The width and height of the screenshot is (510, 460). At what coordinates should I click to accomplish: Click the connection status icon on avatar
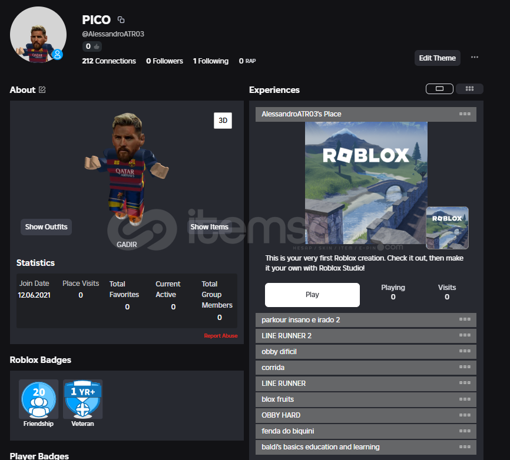pos(57,55)
